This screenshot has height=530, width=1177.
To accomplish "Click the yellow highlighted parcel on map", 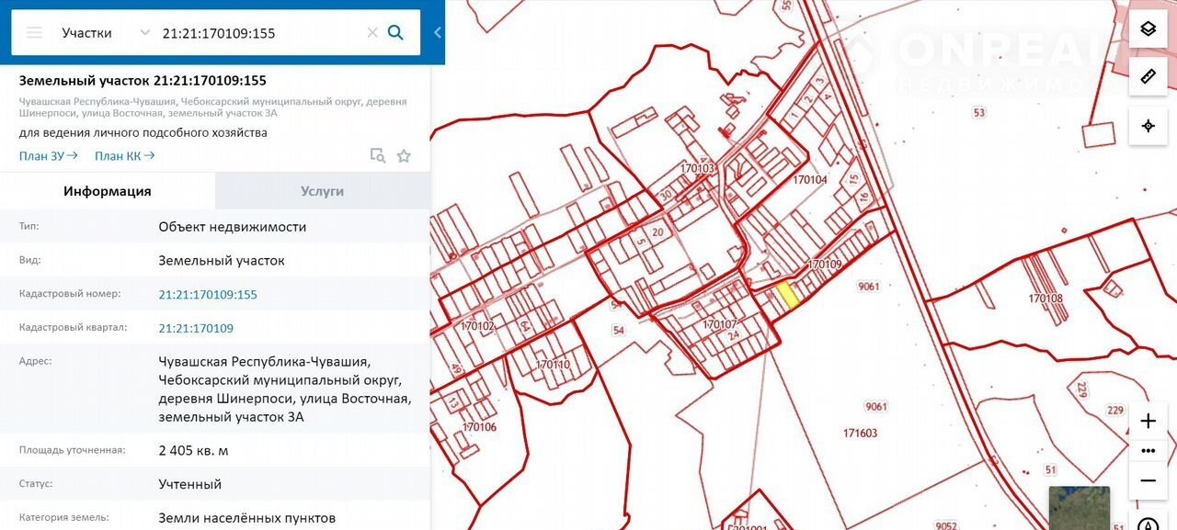I will tap(787, 295).
